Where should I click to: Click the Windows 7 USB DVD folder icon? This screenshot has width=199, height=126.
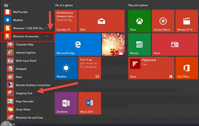(7, 28)
